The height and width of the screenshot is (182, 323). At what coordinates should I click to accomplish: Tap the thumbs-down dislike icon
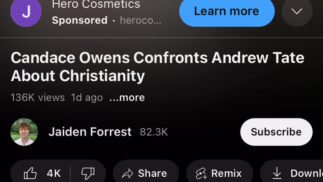88,173
